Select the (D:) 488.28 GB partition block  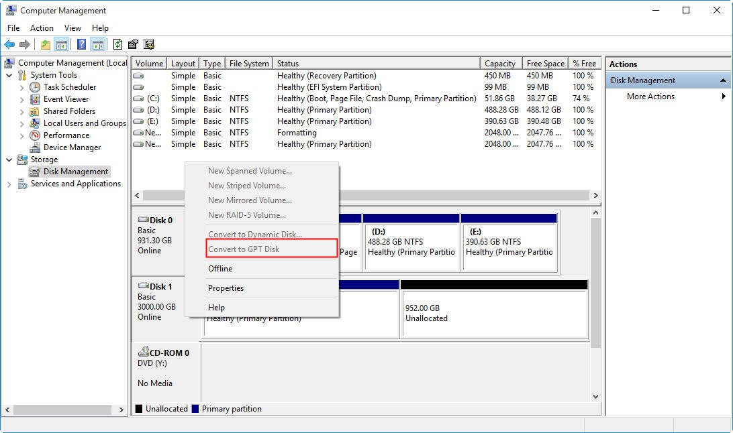pos(411,243)
